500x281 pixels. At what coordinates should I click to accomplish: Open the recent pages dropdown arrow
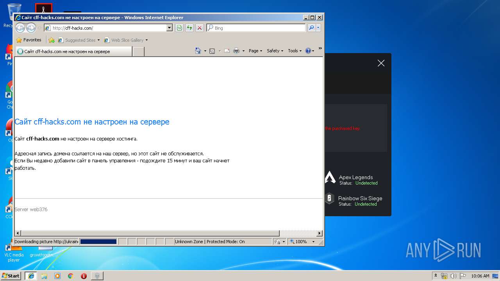(x=39, y=28)
